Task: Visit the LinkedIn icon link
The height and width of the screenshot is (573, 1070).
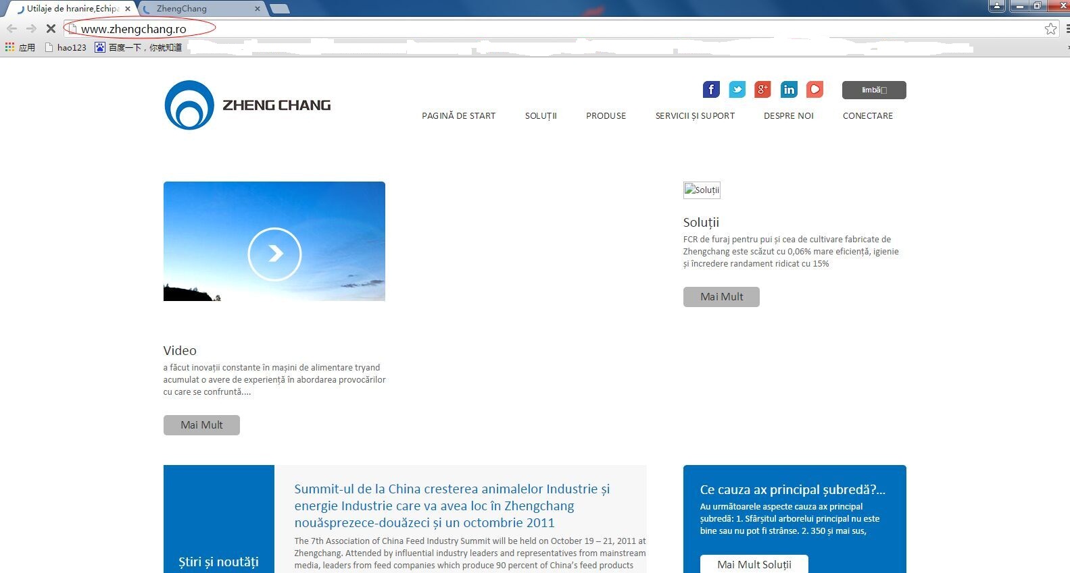Action: coord(789,90)
